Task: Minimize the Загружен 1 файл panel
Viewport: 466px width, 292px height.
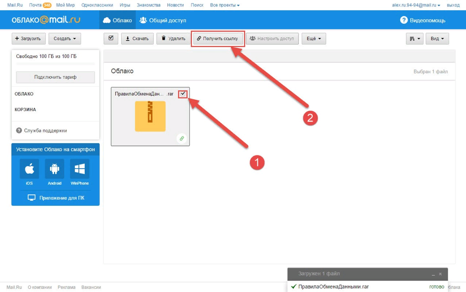Action: pos(433,274)
